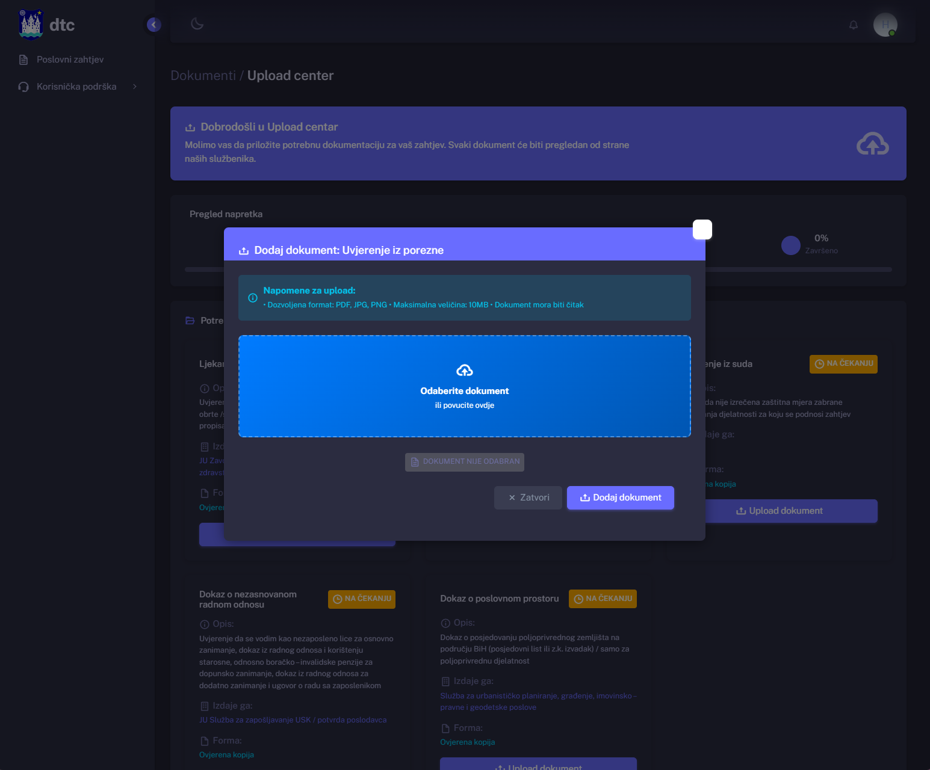
Task: Open Poslovni zahtjev in the sidebar
Action: point(70,60)
